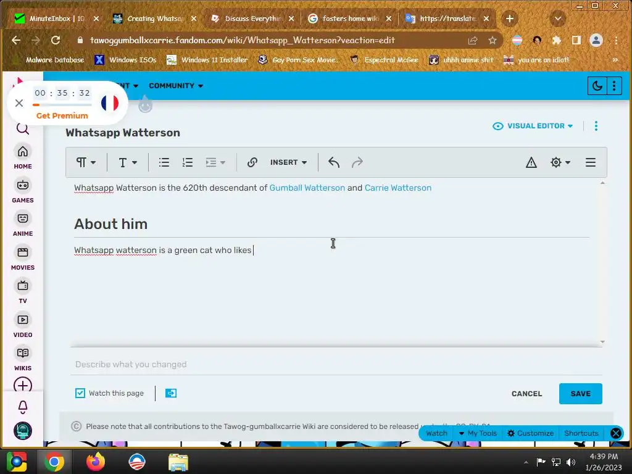The height and width of the screenshot is (474, 632).
Task: Reload the page
Action: tap(56, 40)
